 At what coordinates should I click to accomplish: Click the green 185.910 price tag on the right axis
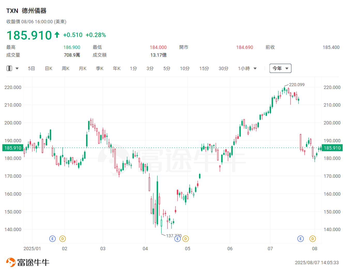tap(332, 148)
